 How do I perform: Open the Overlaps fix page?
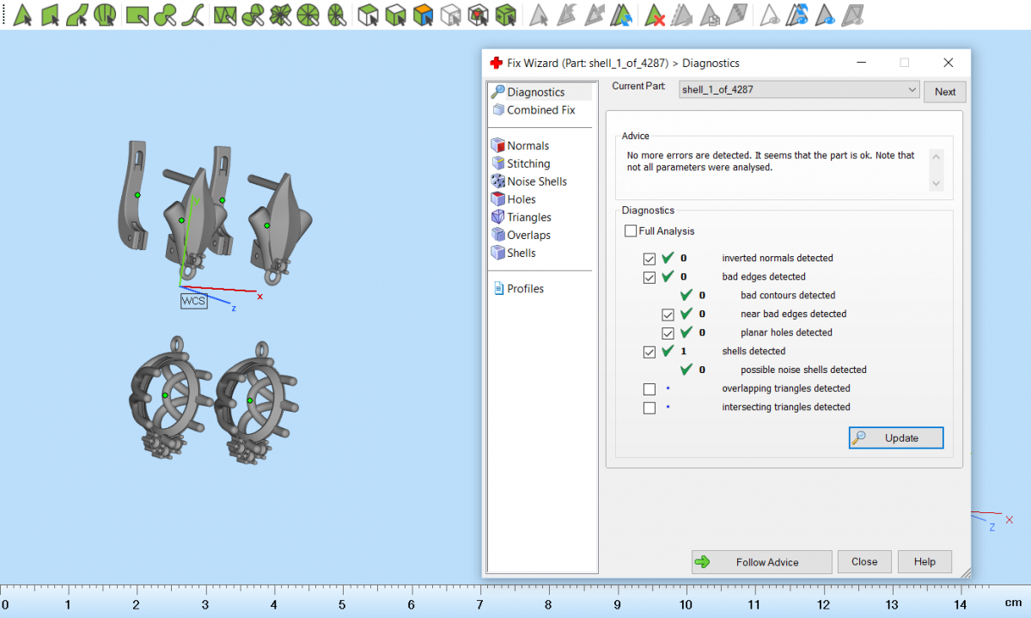click(x=528, y=236)
